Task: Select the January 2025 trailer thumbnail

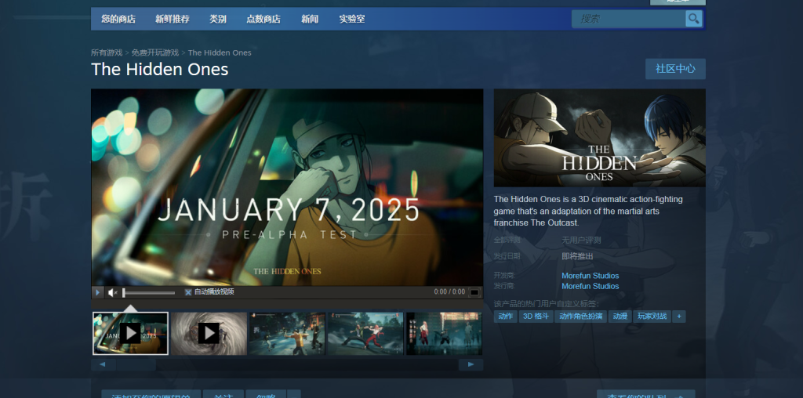Action: click(131, 334)
